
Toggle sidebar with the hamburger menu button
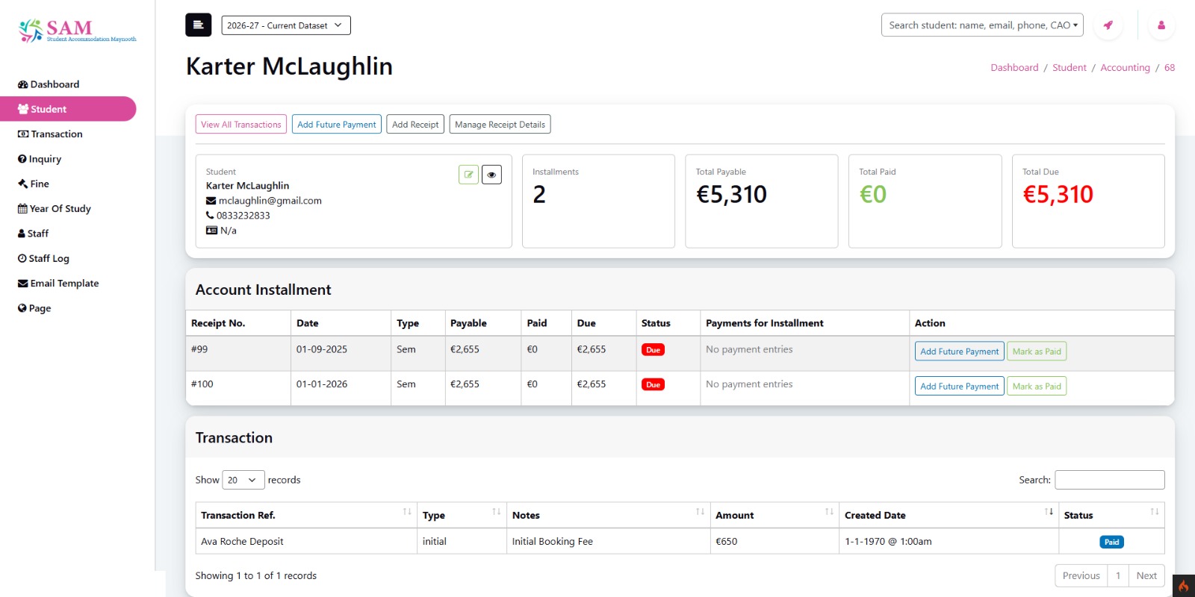(198, 25)
